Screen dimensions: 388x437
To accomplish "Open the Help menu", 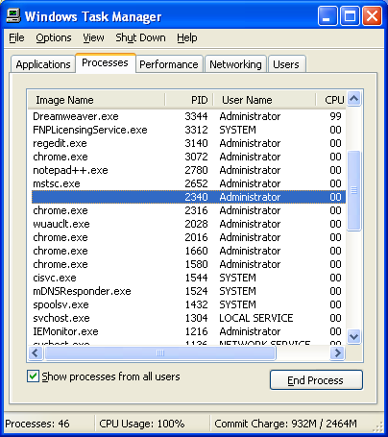I will pyautogui.click(x=187, y=37).
